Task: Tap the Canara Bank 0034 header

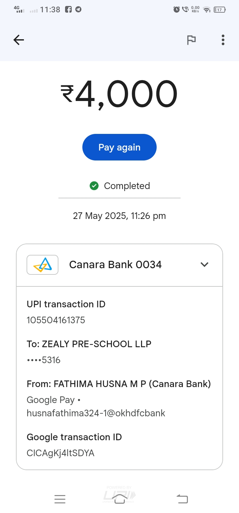Action: [115, 265]
